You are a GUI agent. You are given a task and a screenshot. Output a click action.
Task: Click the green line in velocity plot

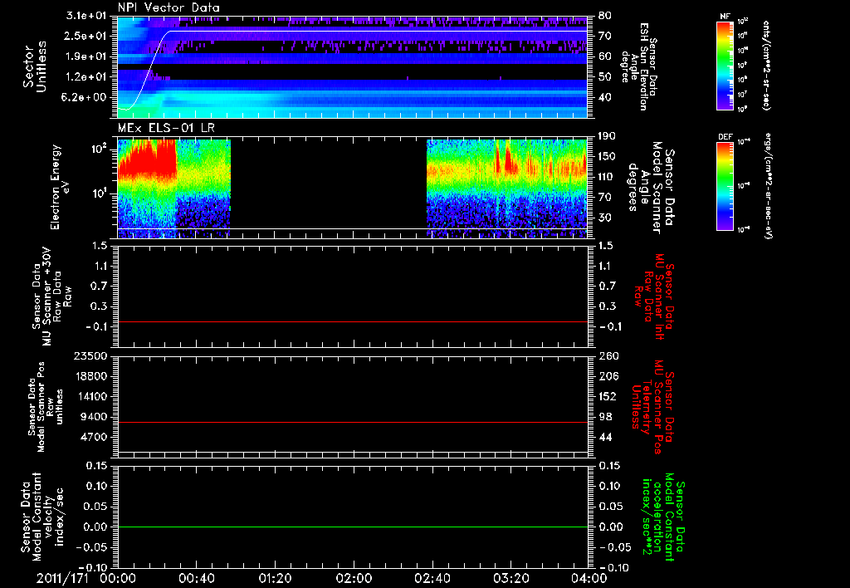[352, 527]
